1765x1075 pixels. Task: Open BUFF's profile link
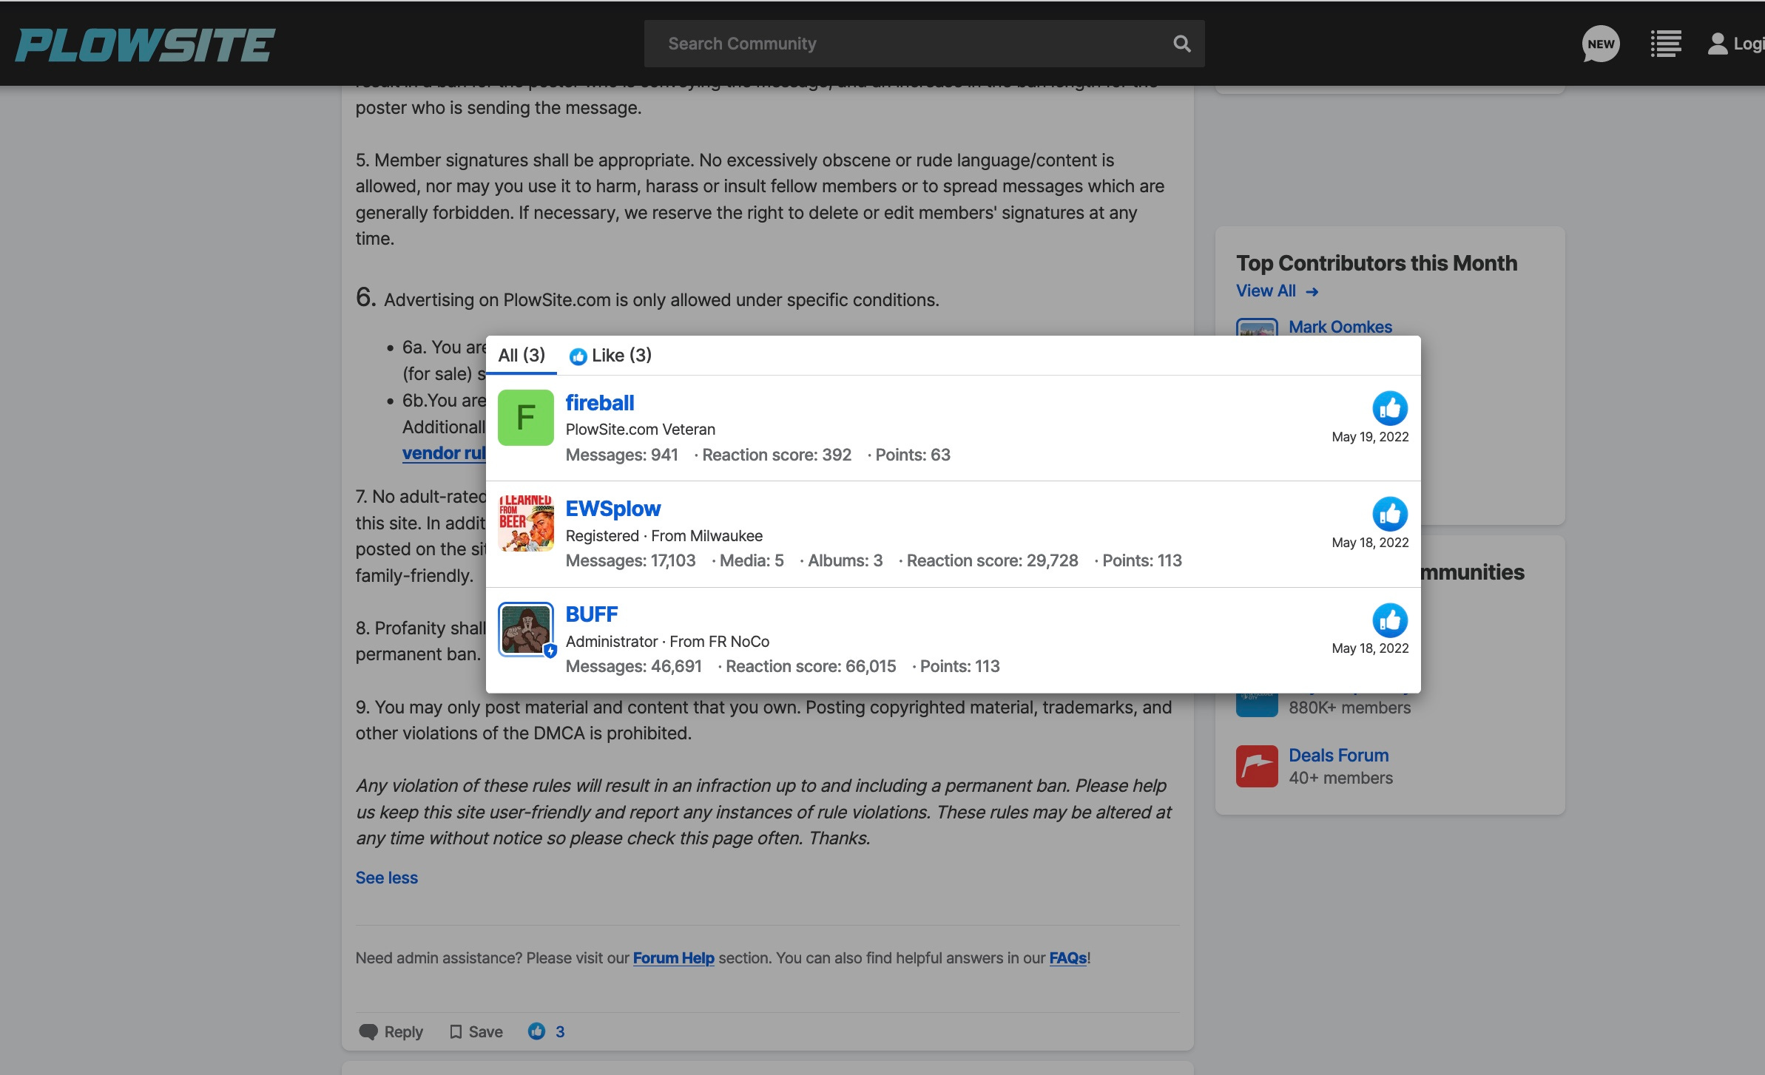[x=591, y=614]
